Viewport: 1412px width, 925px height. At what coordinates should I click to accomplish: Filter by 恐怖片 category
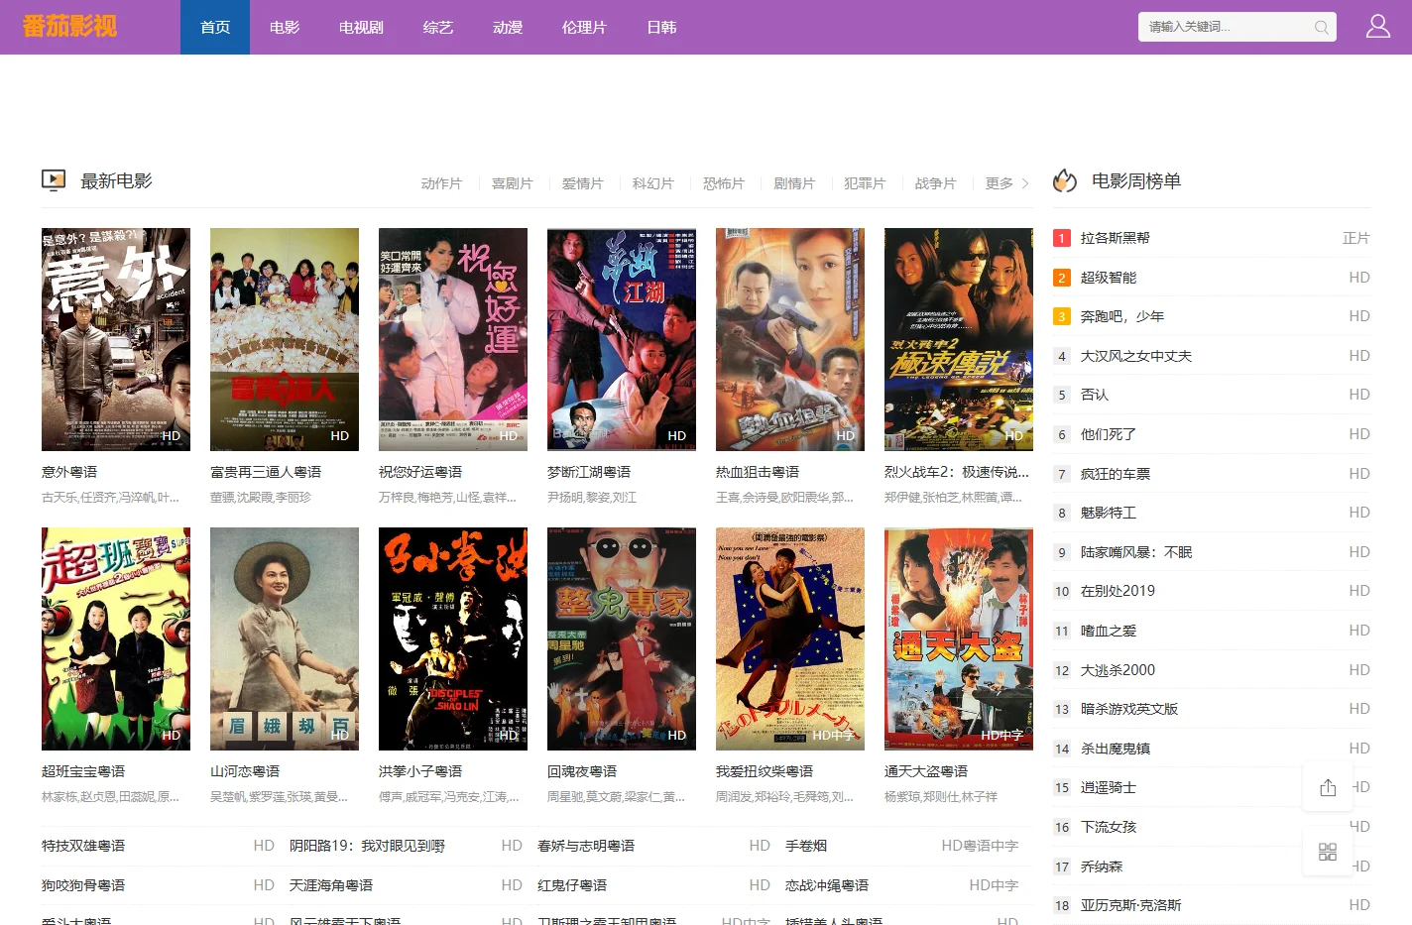tap(723, 183)
